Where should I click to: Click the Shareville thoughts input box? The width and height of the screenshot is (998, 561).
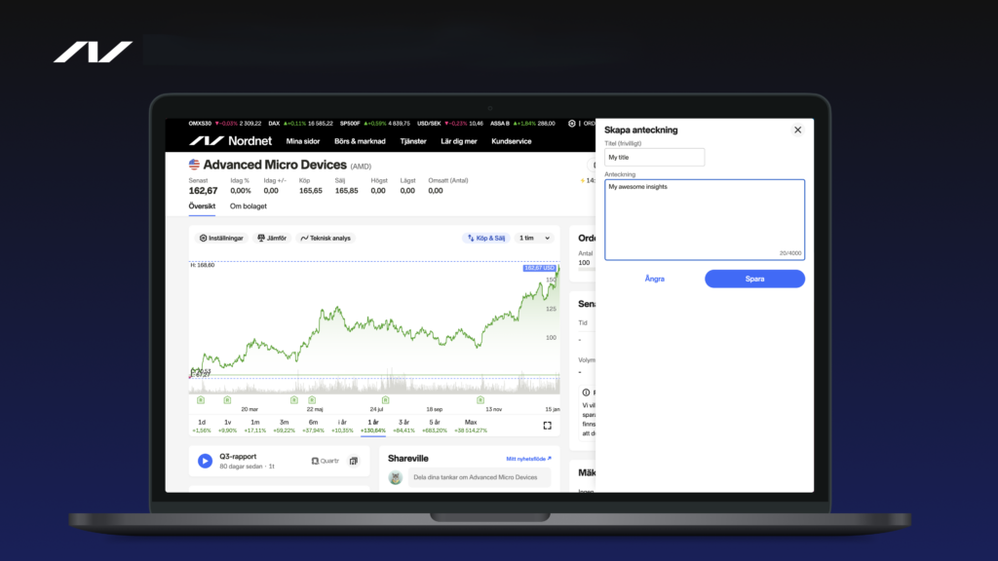tap(480, 477)
